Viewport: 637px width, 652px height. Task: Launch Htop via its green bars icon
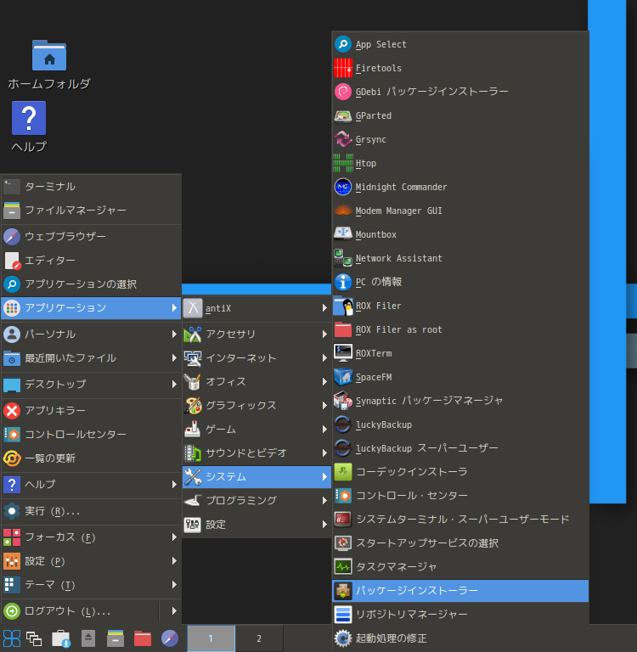[343, 163]
